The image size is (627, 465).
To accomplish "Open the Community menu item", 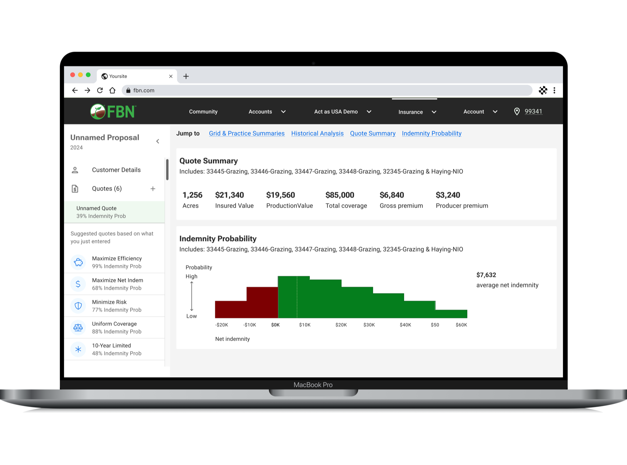I will 203,112.
